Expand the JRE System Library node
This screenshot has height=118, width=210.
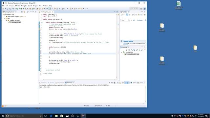(x=5, y=16)
